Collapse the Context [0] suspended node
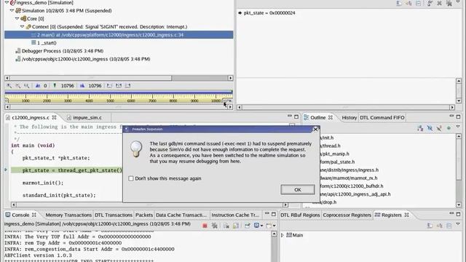Viewport: 466px width, 262px height. [x=23, y=26]
